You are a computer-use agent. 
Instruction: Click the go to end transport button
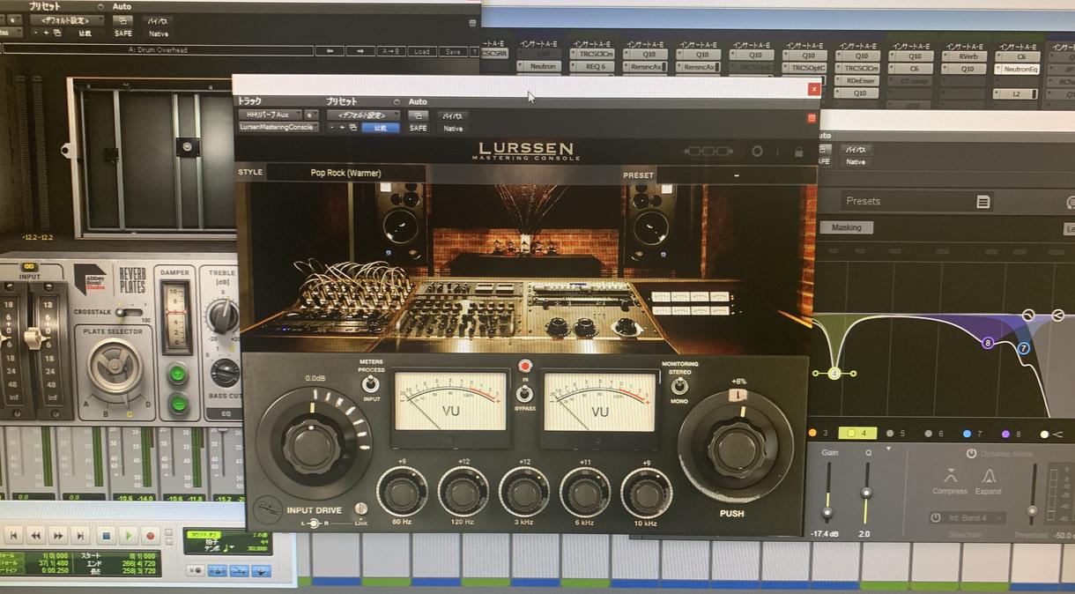[x=80, y=535]
